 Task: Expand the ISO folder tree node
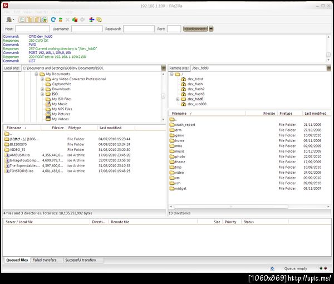click(42, 94)
